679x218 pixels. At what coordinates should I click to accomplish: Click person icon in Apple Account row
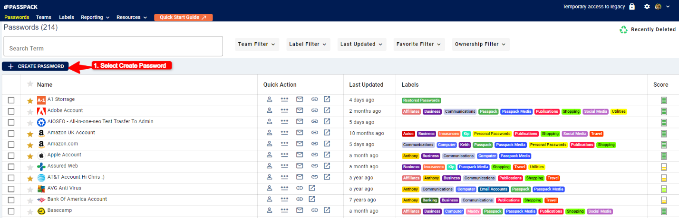269,155
